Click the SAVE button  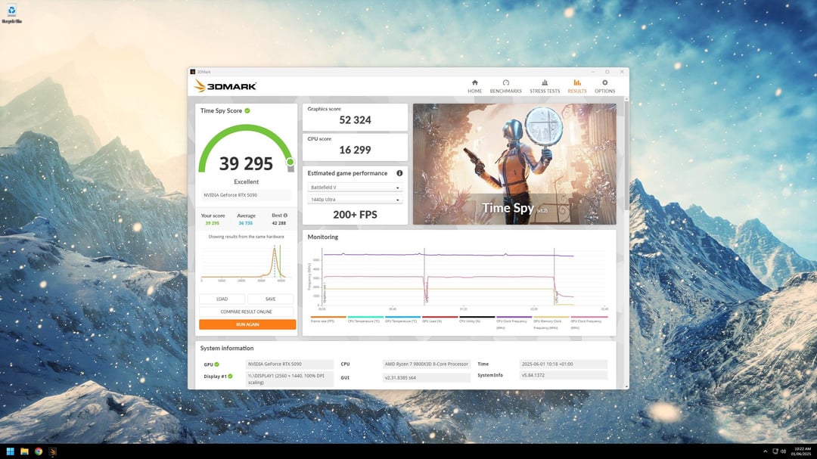coord(270,299)
